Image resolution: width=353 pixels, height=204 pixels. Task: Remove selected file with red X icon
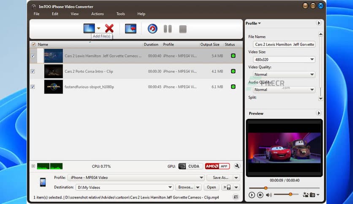click(x=109, y=29)
